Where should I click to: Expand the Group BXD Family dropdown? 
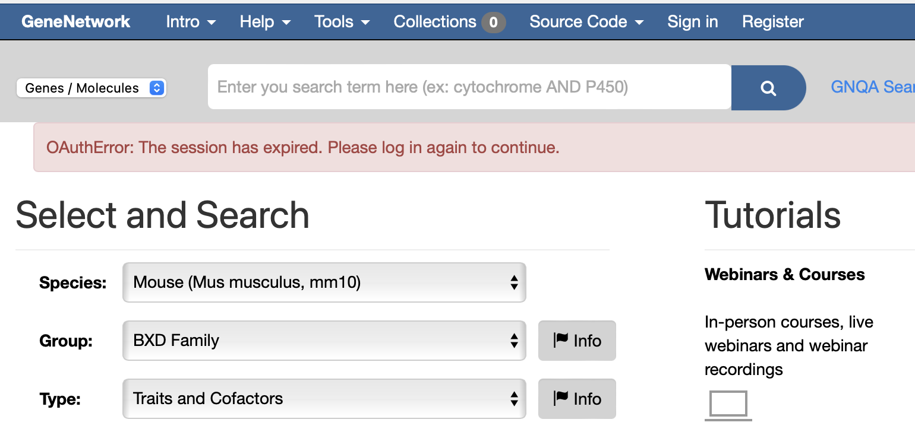tap(324, 341)
